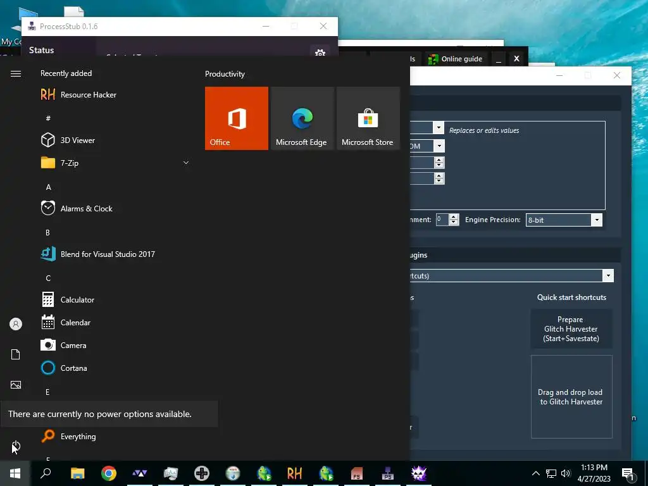Launch Camera app

pyautogui.click(x=116, y=345)
